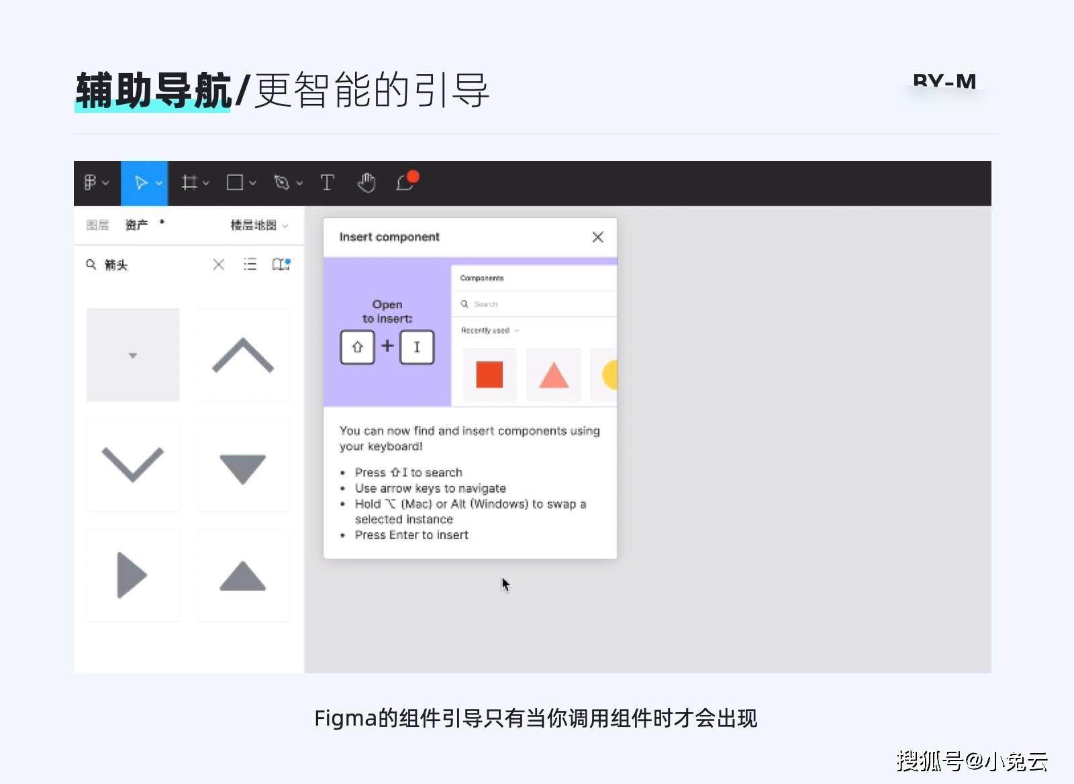
Task: Select the Frame tool
Action: pyautogui.click(x=190, y=183)
